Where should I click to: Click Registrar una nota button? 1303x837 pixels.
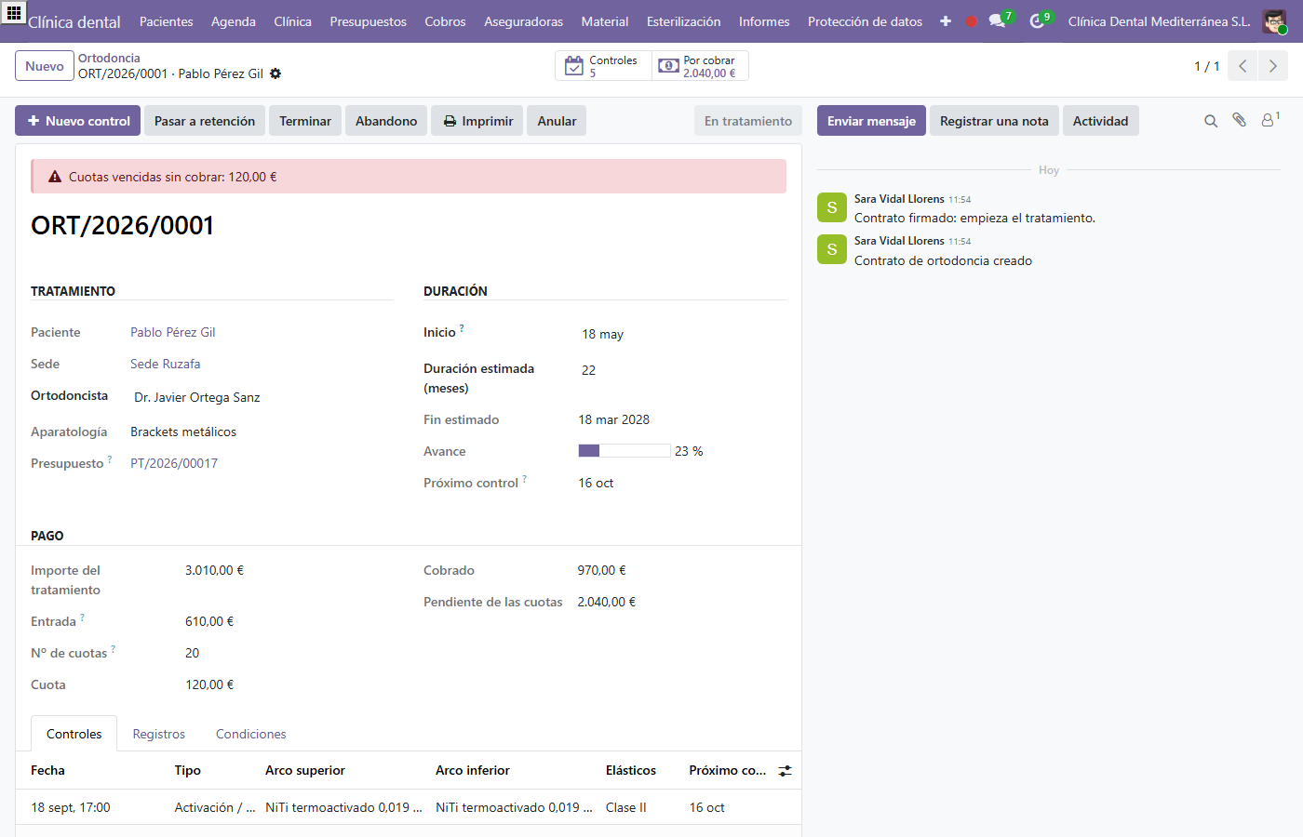pyautogui.click(x=994, y=121)
